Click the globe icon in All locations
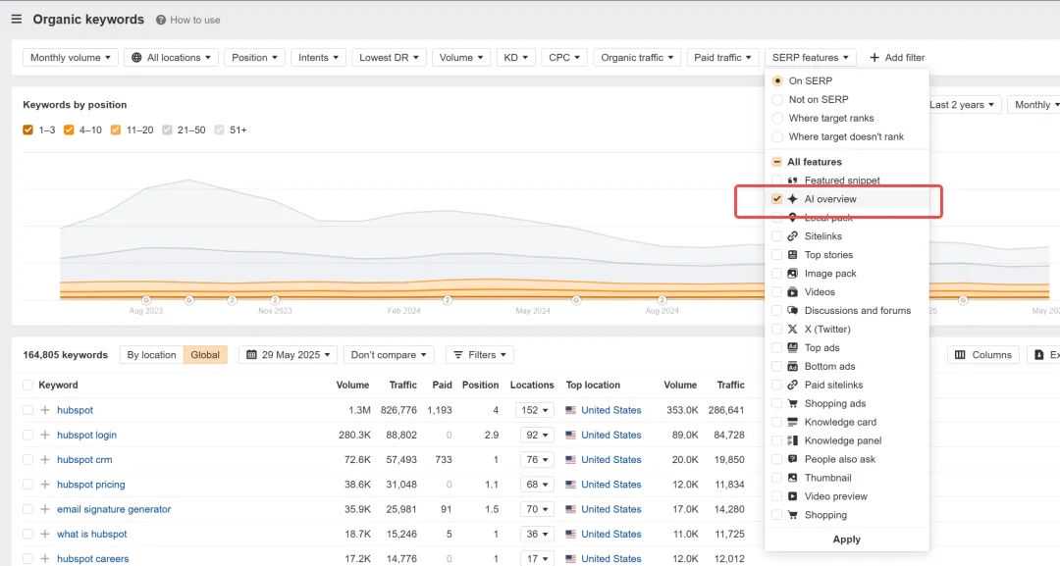Screen dimensions: 1060x566 (x=136, y=58)
